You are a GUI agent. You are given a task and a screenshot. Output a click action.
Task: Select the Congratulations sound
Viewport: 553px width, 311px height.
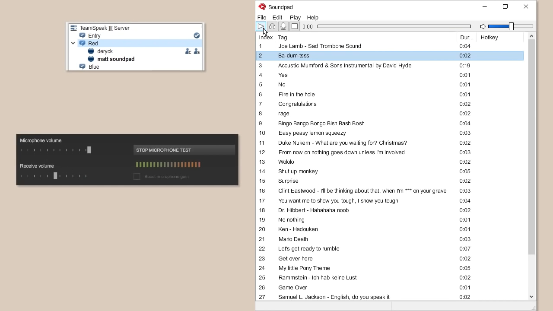click(x=390, y=104)
